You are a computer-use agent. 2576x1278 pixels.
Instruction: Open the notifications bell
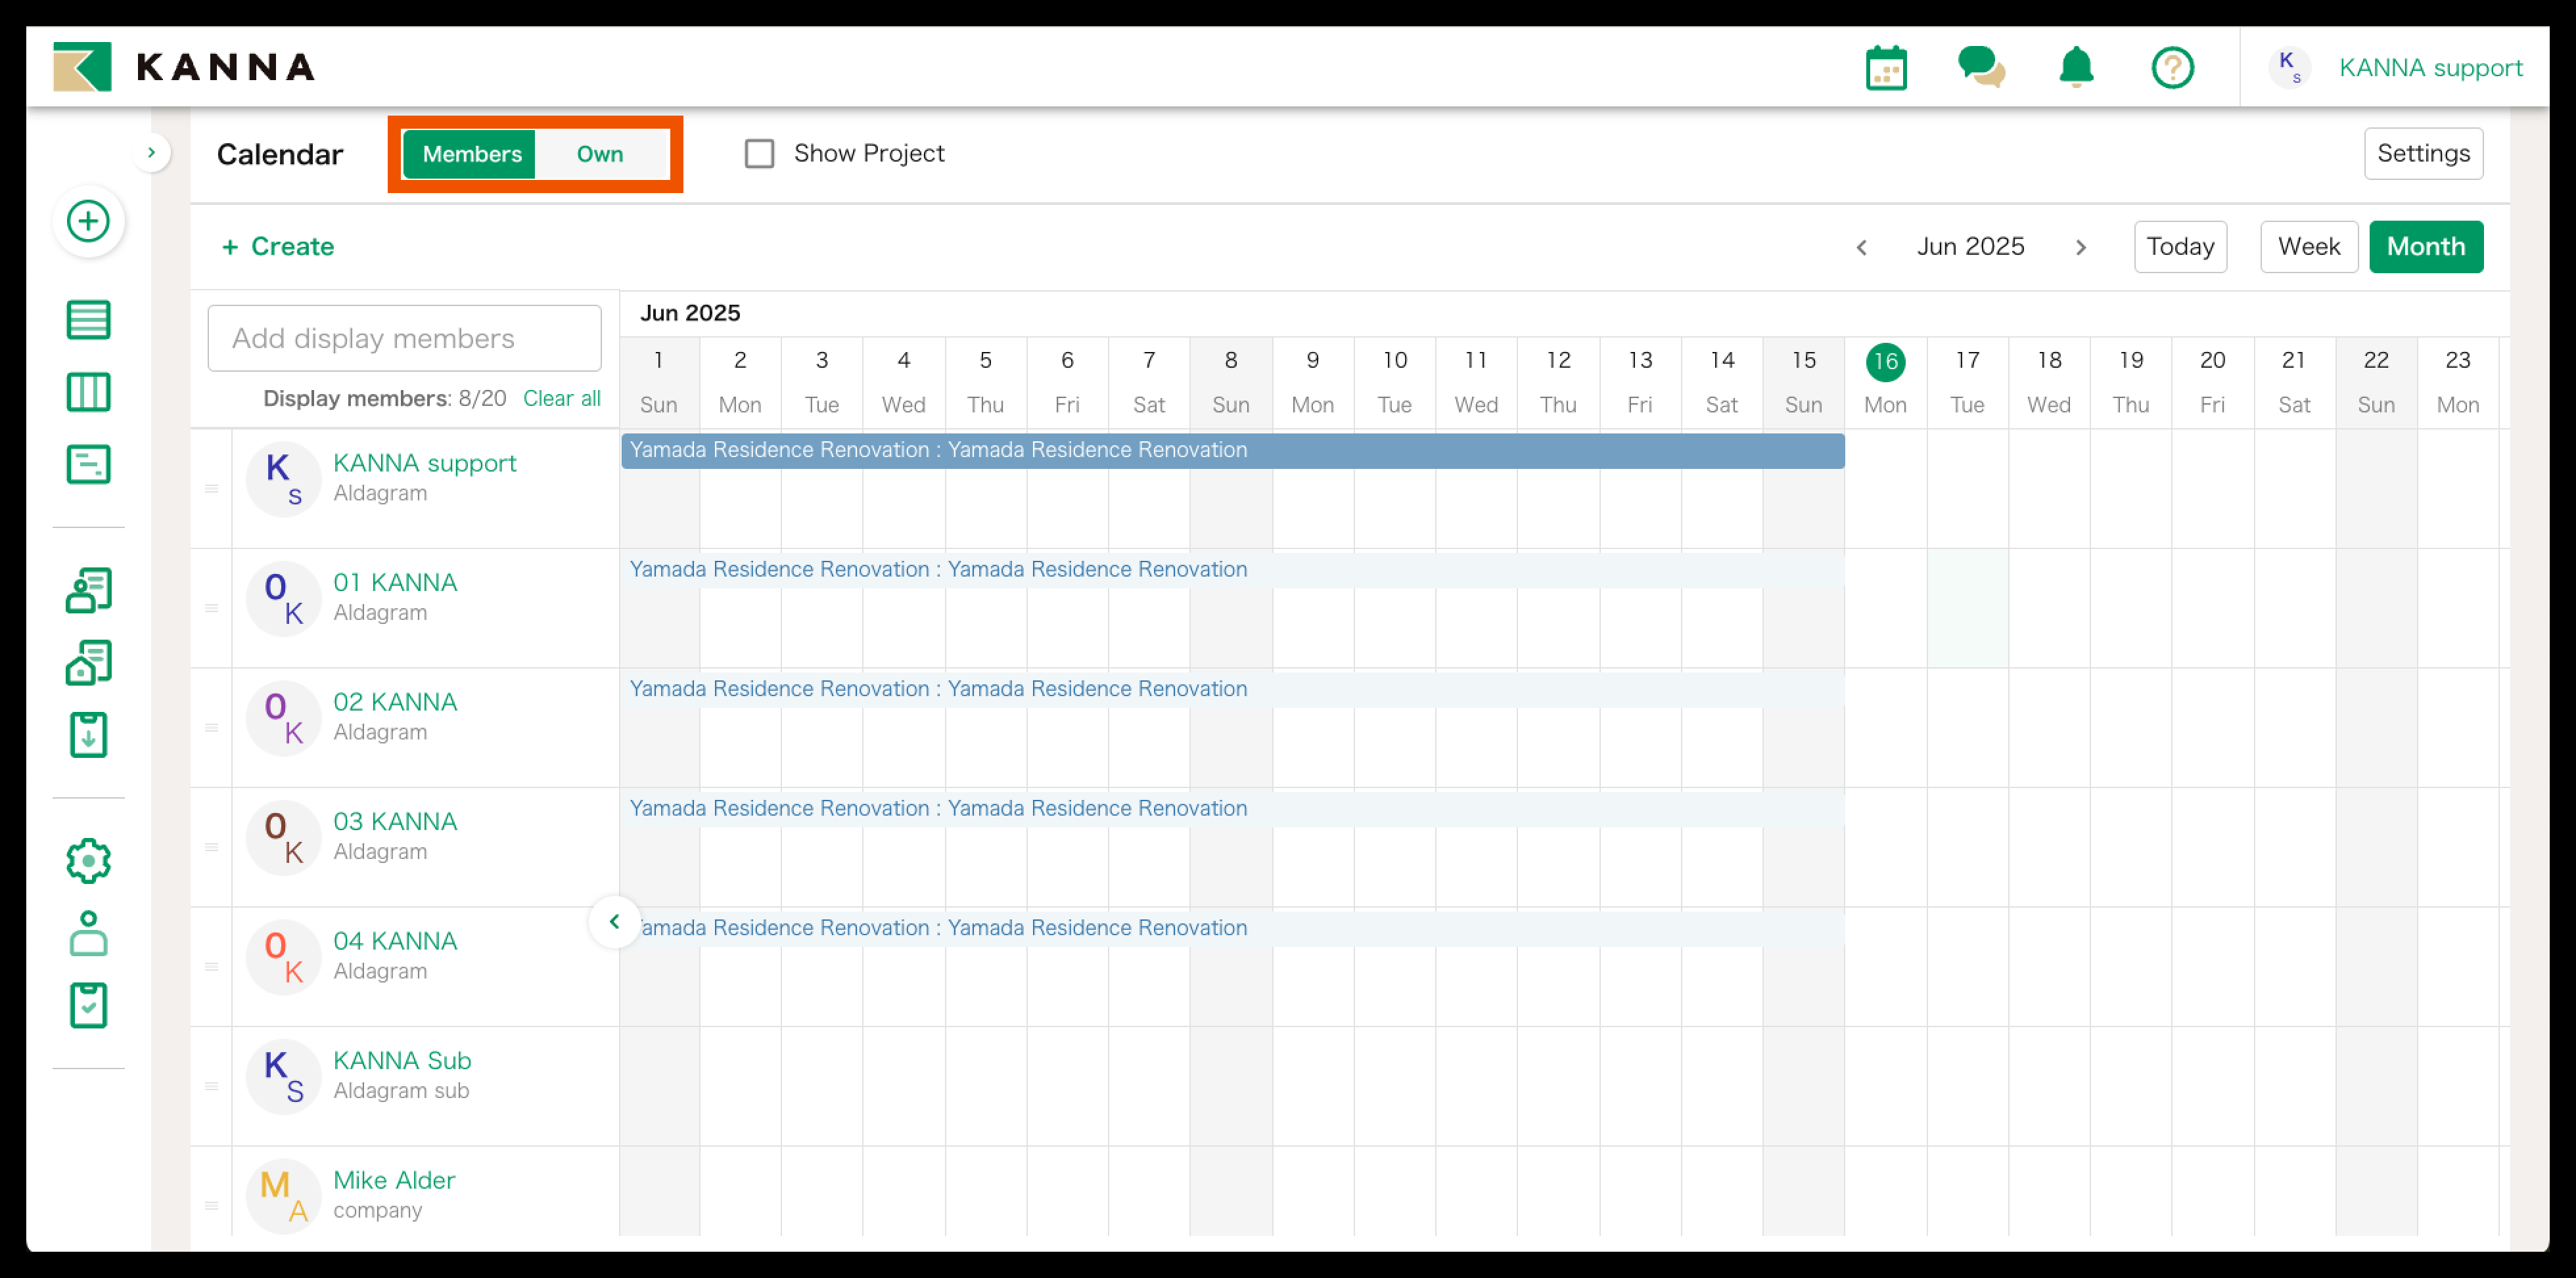tap(2076, 68)
